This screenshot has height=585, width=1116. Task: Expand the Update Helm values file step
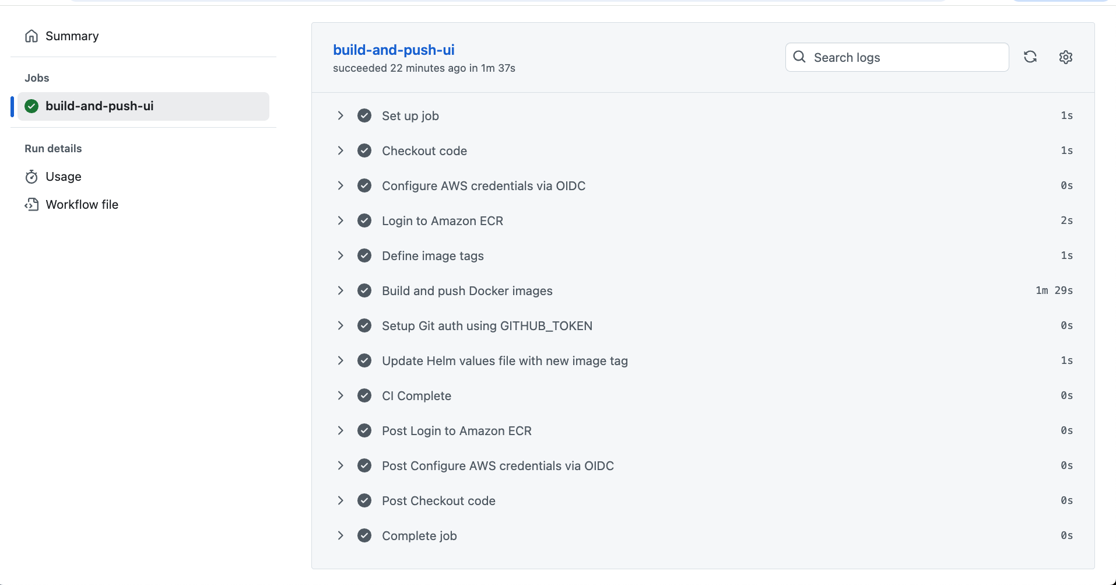341,360
